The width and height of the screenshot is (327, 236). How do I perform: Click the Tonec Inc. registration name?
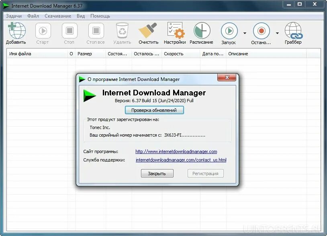100,127
